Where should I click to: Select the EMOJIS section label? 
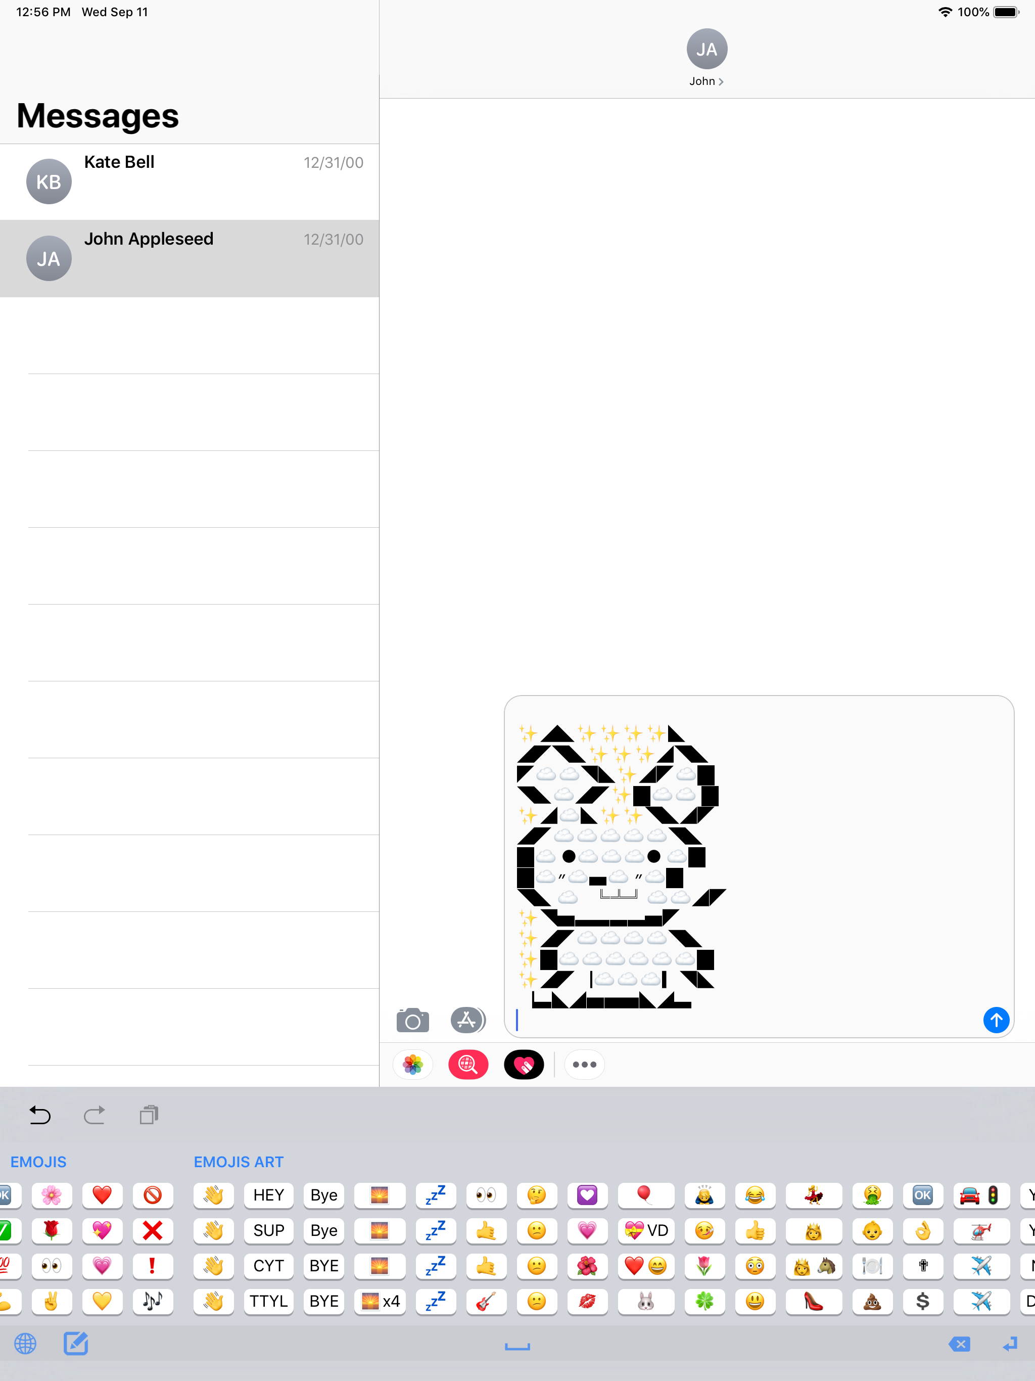38,1162
